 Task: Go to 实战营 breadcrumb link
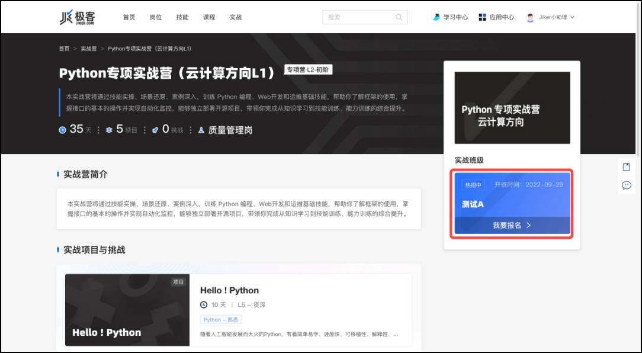pyautogui.click(x=89, y=49)
